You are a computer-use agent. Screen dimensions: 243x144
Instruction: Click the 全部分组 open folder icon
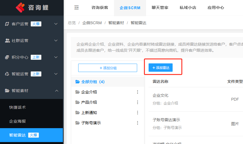[x=77, y=82]
